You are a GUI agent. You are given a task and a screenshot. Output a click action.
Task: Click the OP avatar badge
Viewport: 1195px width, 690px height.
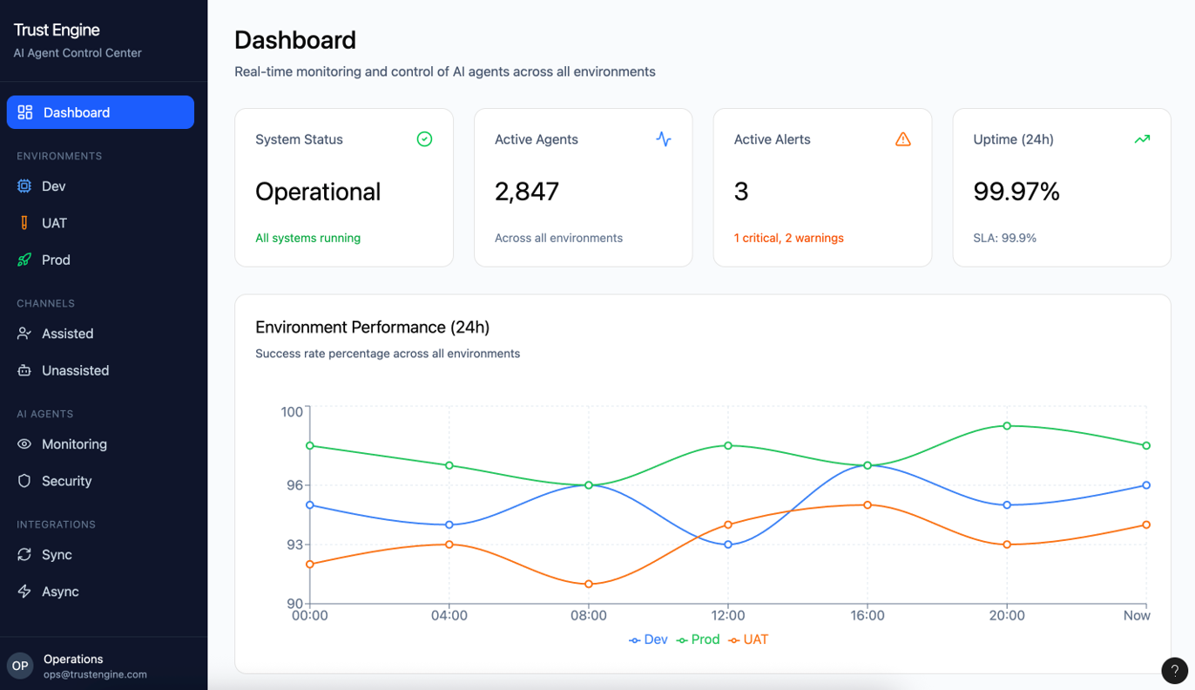20,666
